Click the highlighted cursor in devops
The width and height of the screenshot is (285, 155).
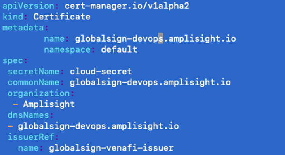(161, 38)
